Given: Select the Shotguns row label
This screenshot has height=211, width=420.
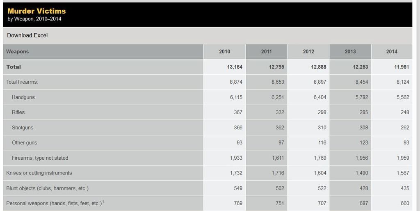Looking at the screenshot, I should (x=23, y=128).
